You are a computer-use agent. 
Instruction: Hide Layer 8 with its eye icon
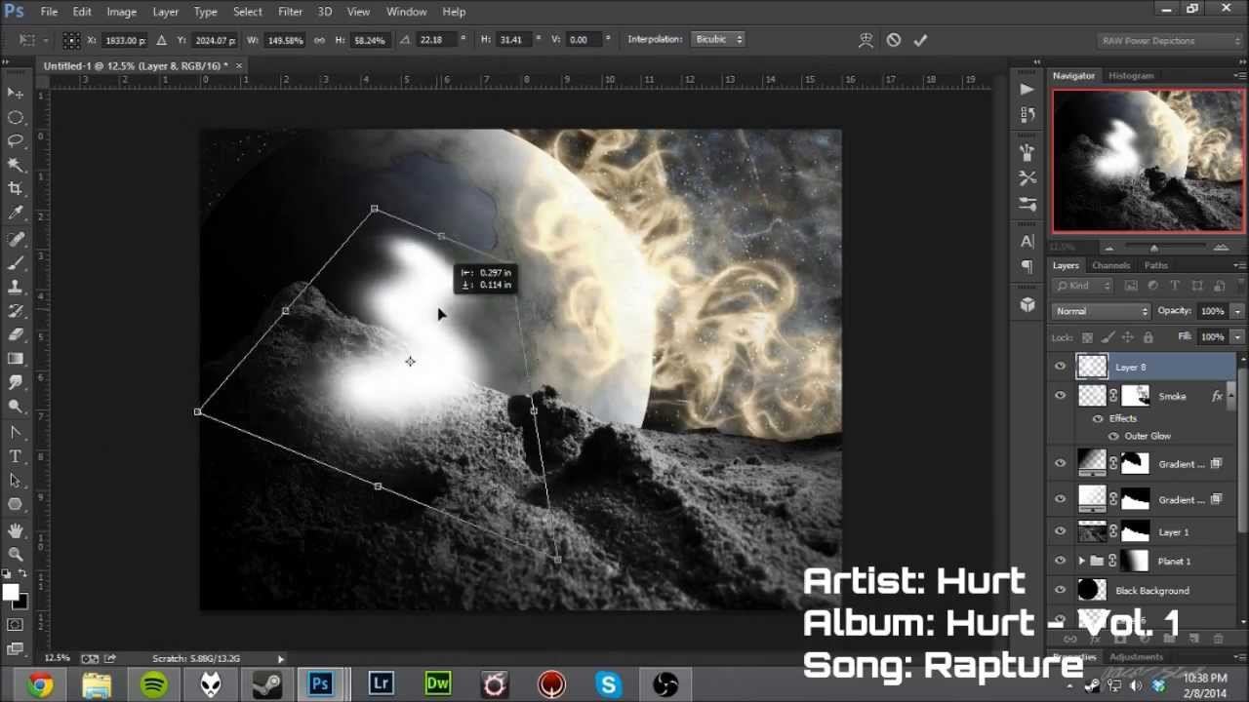[x=1061, y=367]
